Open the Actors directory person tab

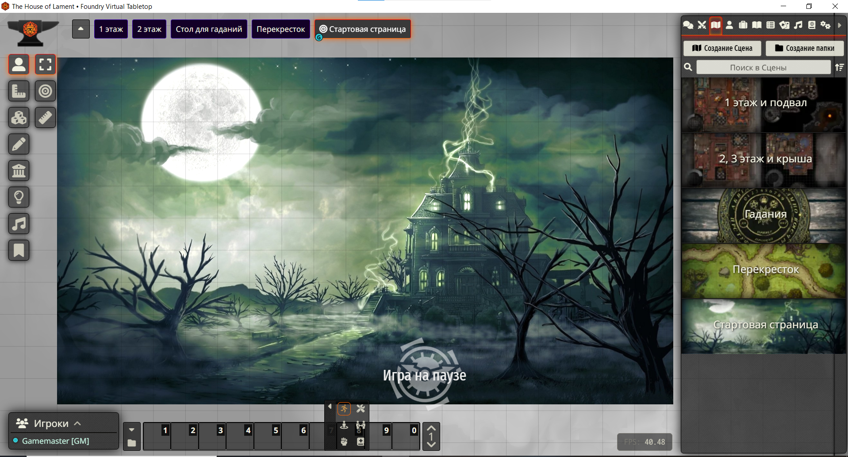729,25
